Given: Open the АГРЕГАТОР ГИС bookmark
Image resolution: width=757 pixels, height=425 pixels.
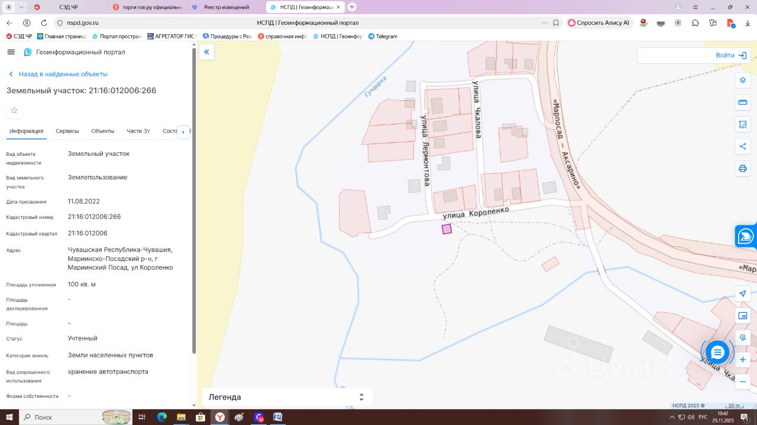Looking at the screenshot, I should pyautogui.click(x=172, y=37).
